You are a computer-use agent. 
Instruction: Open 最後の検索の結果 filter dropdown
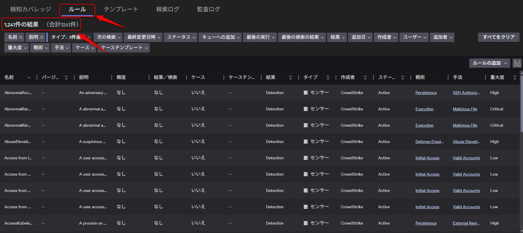click(x=302, y=37)
